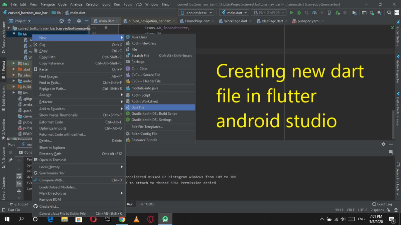Viewport: 401px width, 225px height.
Task: Expand the build folder in project tree
Action: 14,87
